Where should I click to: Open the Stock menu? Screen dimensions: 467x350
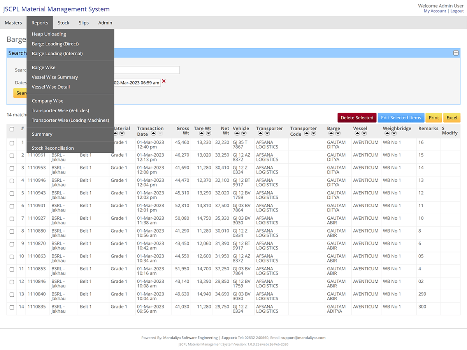63,23
